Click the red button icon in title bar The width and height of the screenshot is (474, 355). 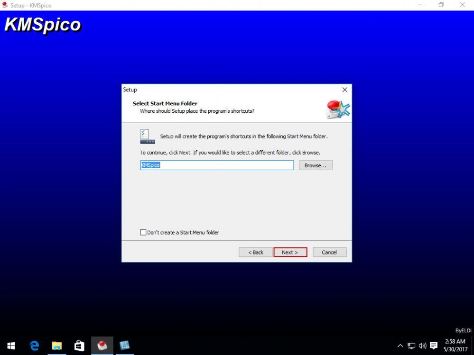[5, 5]
